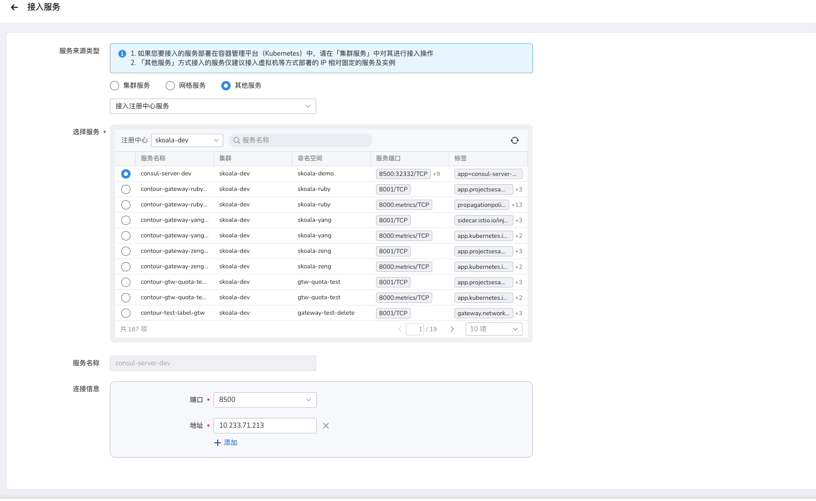Open the 10 项 page size selector
Image resolution: width=816 pixels, height=501 pixels.
pyautogui.click(x=493, y=329)
